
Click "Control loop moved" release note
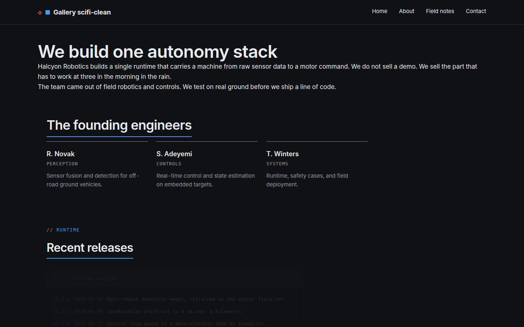pos(187,324)
